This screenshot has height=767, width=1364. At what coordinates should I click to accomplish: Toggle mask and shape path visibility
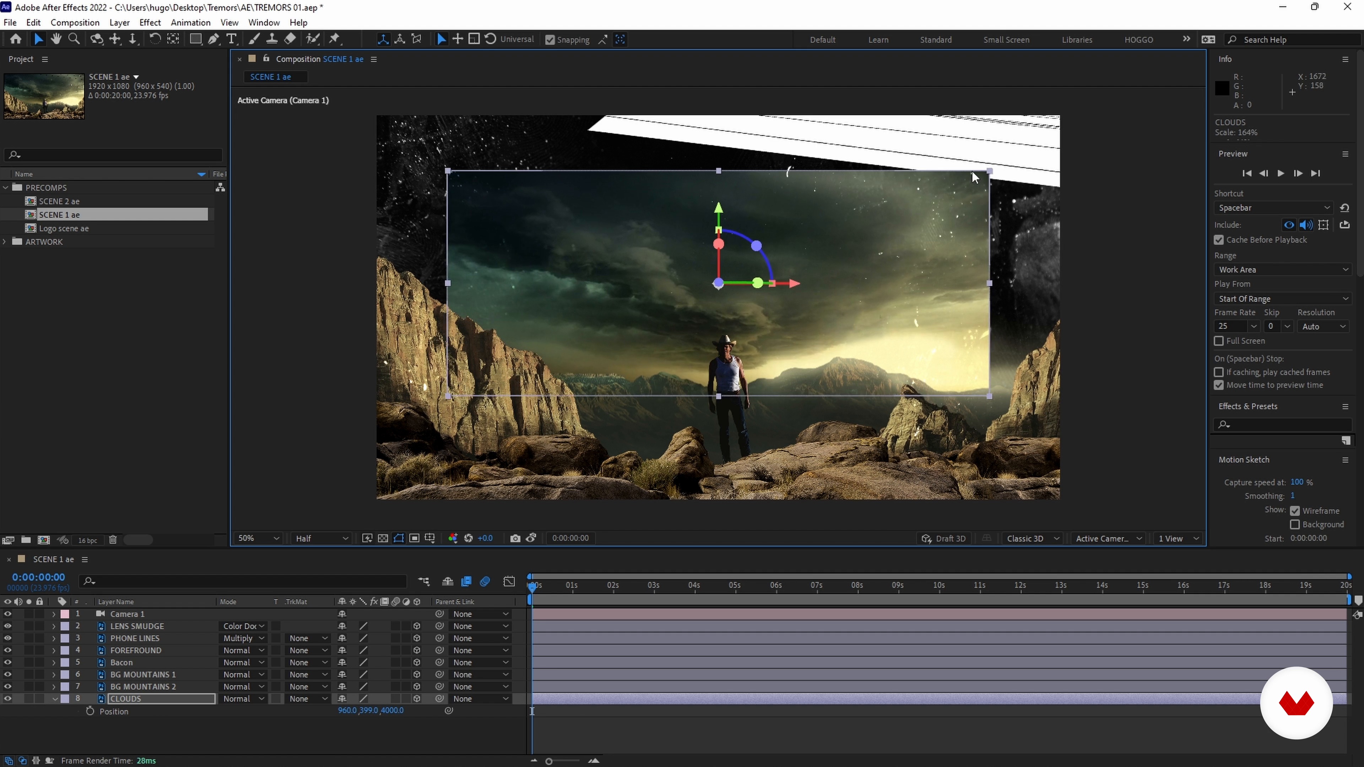399,538
